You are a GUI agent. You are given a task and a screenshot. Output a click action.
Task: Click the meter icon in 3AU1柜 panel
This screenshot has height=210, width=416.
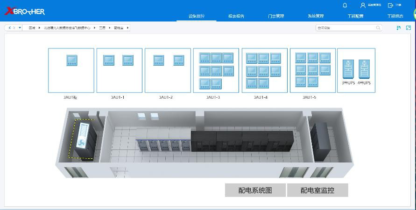71,60
